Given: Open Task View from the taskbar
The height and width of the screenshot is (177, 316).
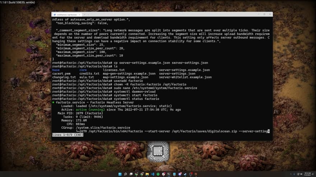Looking at the screenshot, I should [x=131, y=174].
